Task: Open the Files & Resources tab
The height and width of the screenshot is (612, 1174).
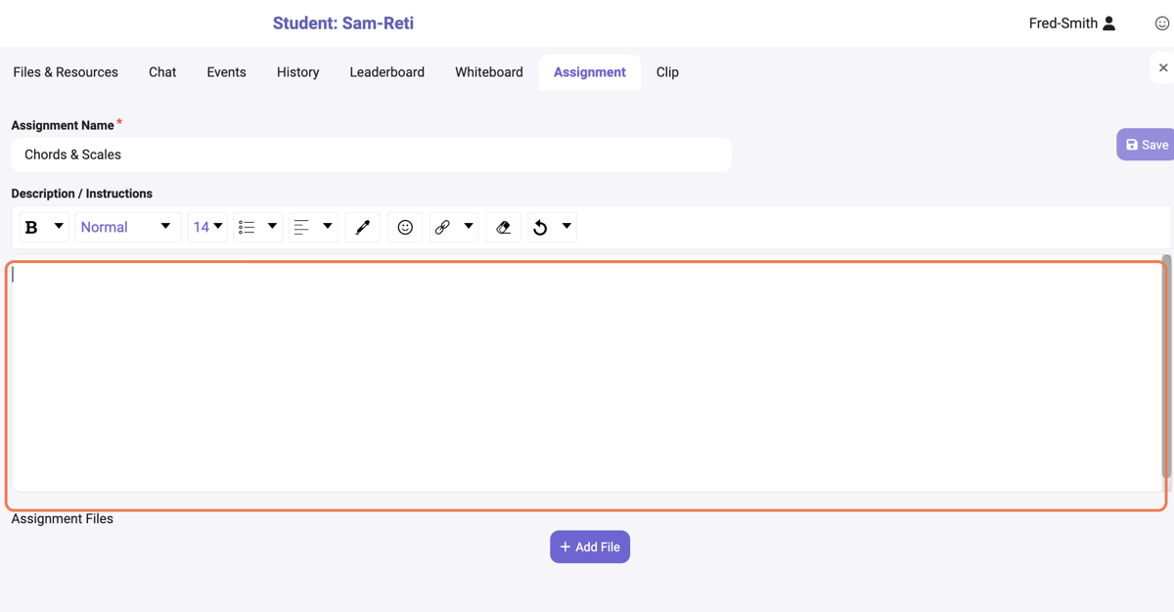Action: point(66,72)
